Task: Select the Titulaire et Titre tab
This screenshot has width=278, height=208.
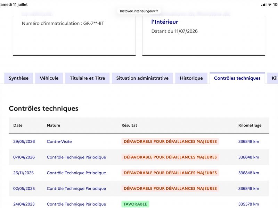Action: coord(88,78)
